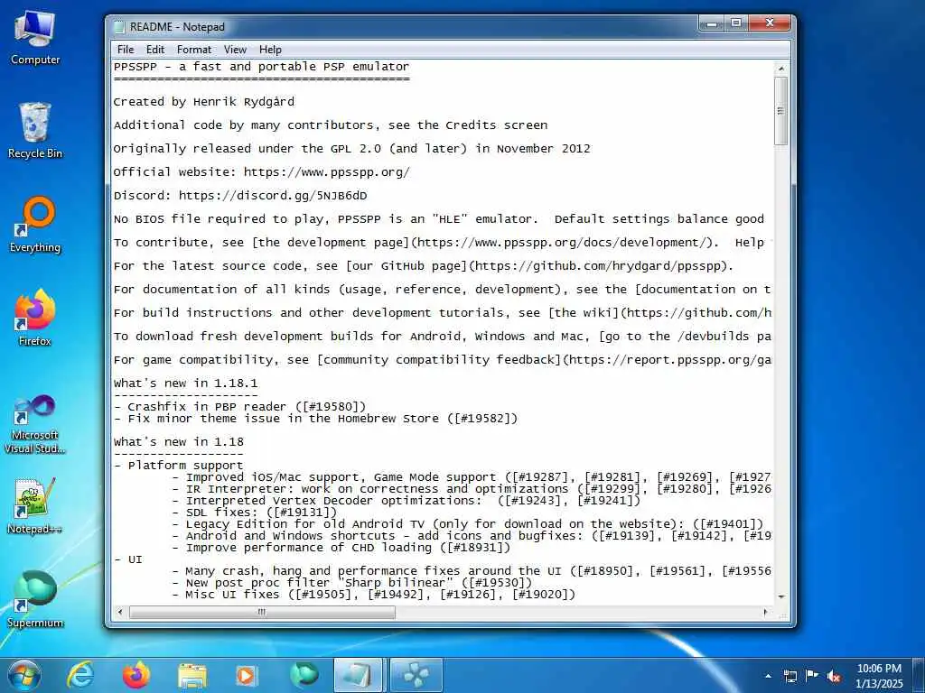
Task: Click the 'Interpreted Vertex Decoder optimizations' line
Action: [406, 500]
